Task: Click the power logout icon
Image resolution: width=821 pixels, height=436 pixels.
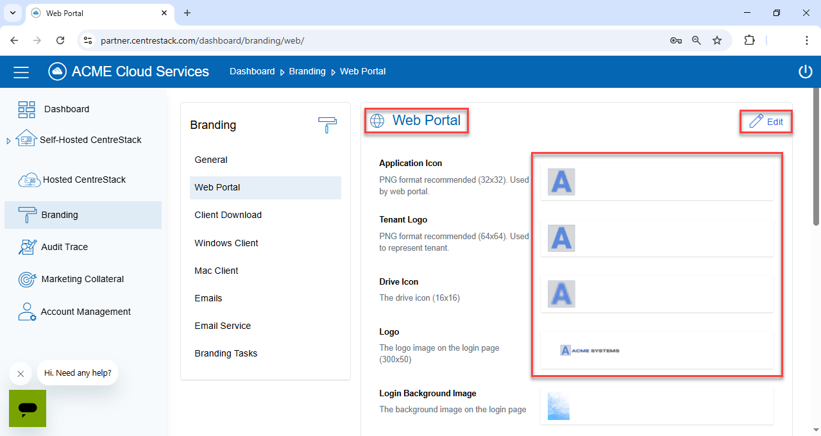Action: tap(805, 72)
